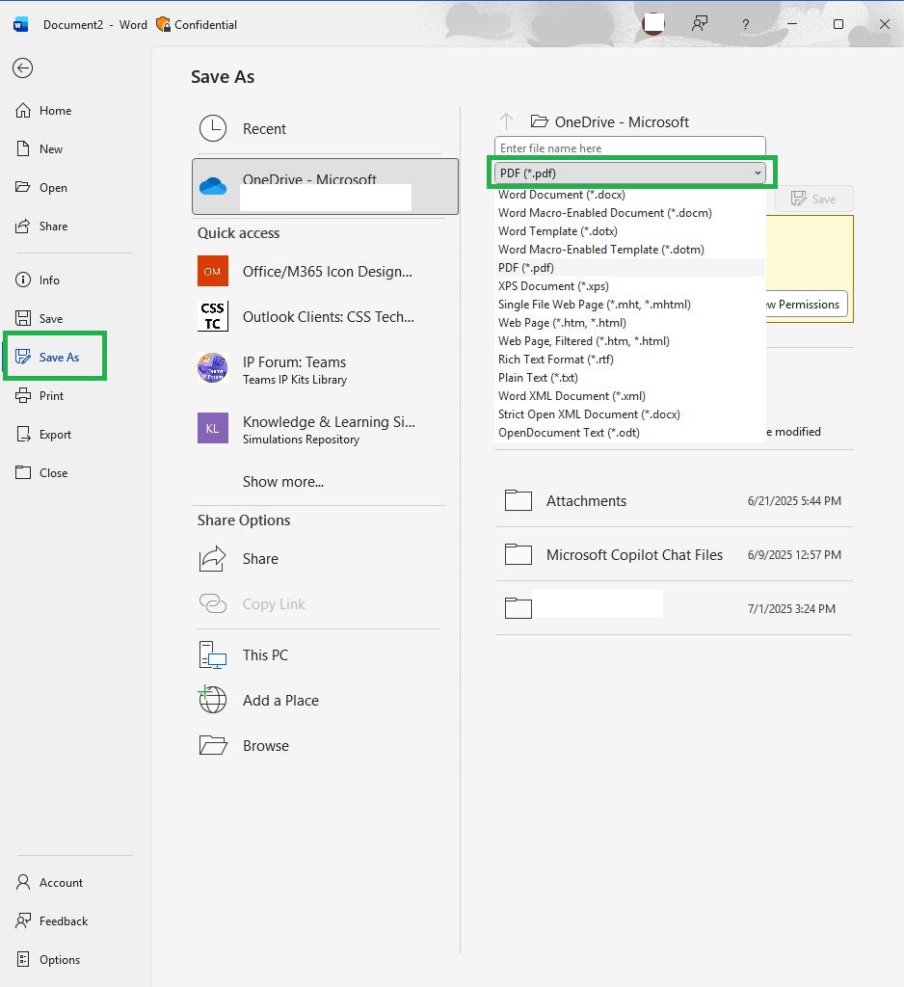The height and width of the screenshot is (987, 904).
Task: Open the Home page in backstage
Action: pos(42,111)
